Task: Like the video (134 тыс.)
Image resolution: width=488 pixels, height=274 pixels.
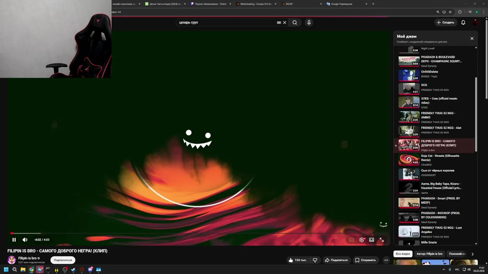Action: 298,260
